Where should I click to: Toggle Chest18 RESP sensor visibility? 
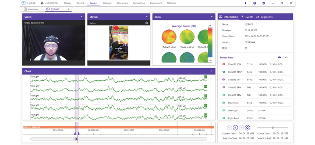224,72
